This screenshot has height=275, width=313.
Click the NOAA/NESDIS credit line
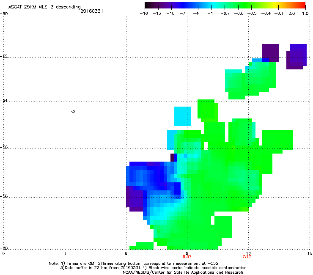(x=183, y=272)
